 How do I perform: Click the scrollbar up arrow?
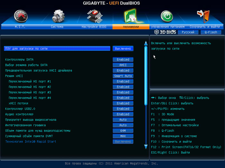click(x=146, y=43)
